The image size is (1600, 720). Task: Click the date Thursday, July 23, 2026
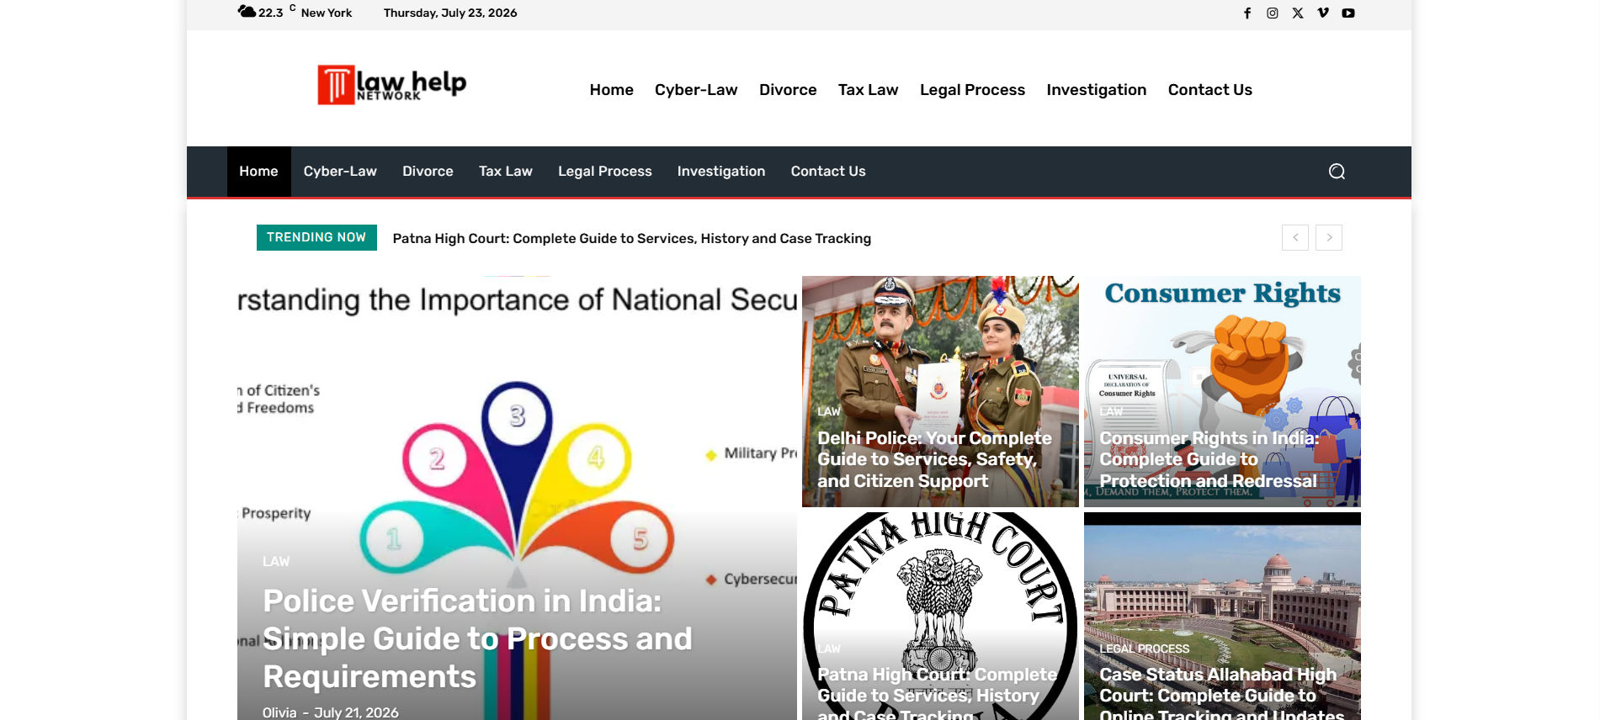[450, 13]
